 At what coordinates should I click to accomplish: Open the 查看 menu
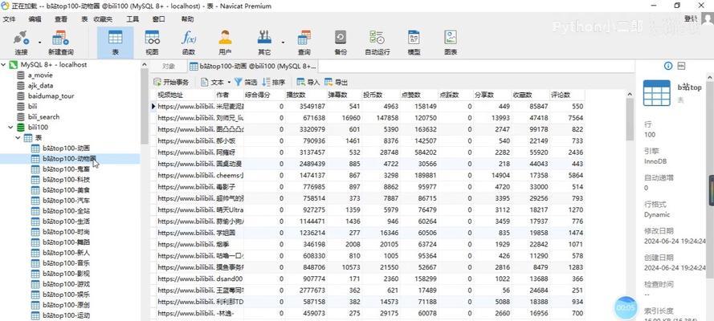pyautogui.click(x=61, y=19)
